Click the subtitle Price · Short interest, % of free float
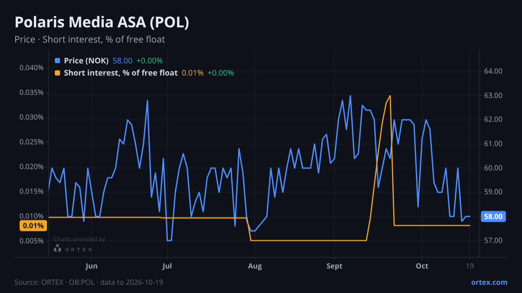Viewport: 522px width, 293px height. point(90,40)
